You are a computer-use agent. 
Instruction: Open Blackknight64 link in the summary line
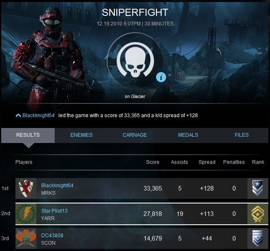[x=38, y=115]
